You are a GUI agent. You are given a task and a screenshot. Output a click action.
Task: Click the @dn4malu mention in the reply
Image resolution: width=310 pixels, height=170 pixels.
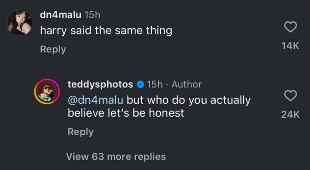click(x=95, y=100)
